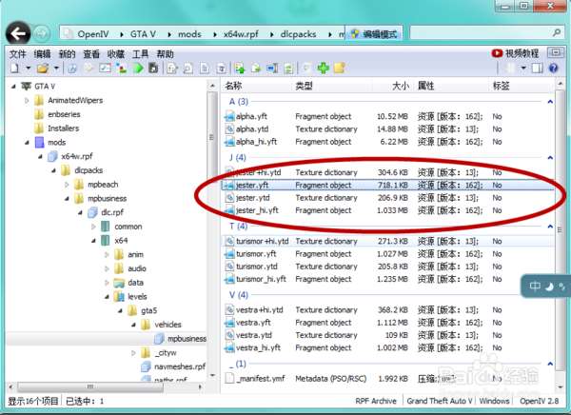The height and width of the screenshot is (415, 571).
Task: Click the black back arrow button
Action: (x=17, y=34)
